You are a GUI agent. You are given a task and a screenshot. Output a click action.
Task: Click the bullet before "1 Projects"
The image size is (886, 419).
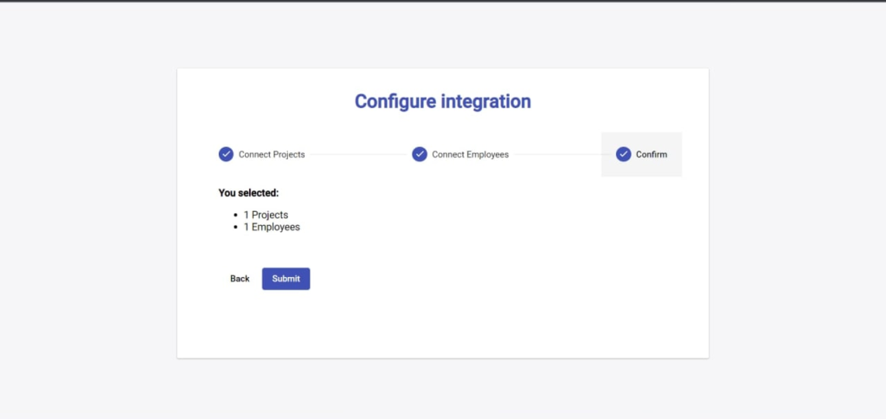coord(235,215)
